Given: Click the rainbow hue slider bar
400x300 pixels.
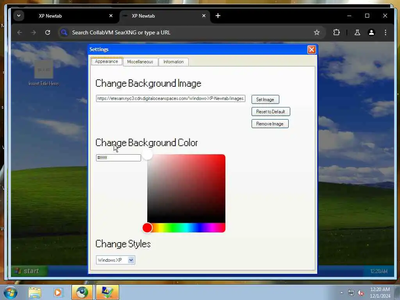Looking at the screenshot, I should (186, 228).
